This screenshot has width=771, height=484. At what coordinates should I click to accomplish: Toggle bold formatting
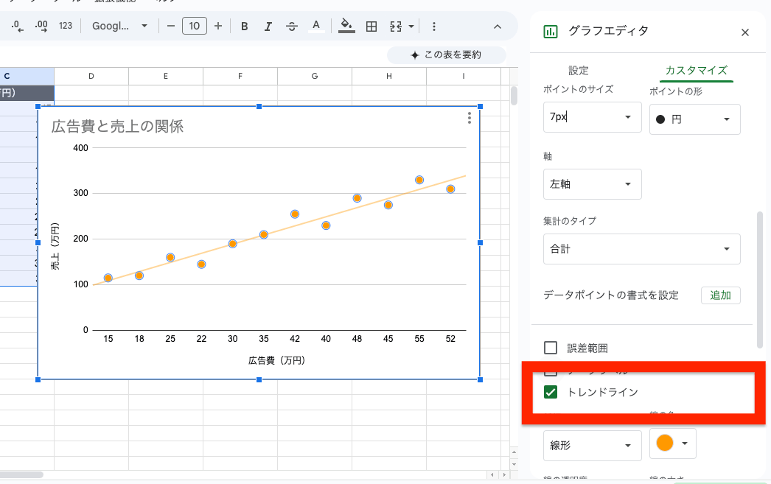(x=244, y=26)
